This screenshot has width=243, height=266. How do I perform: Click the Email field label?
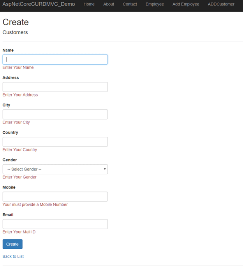(8, 215)
